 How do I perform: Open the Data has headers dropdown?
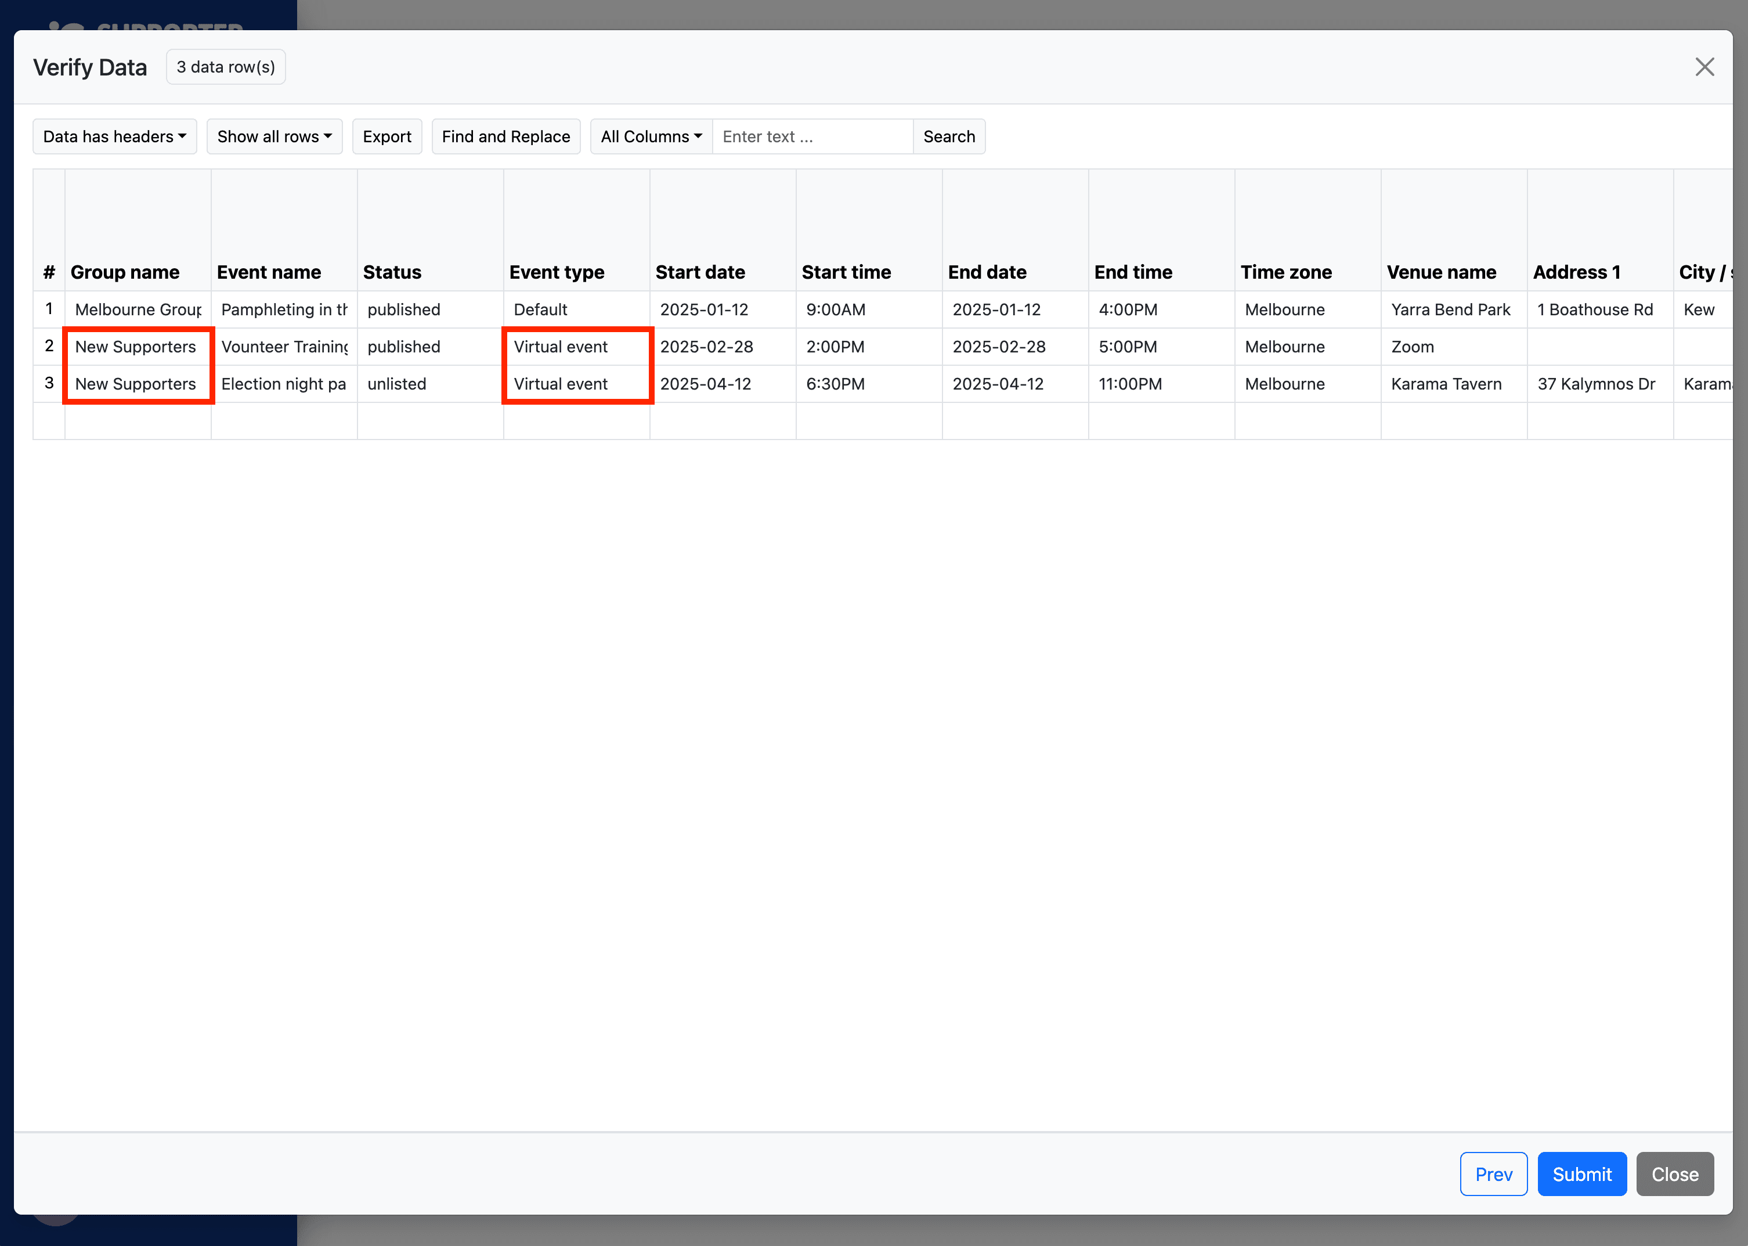[x=114, y=136]
